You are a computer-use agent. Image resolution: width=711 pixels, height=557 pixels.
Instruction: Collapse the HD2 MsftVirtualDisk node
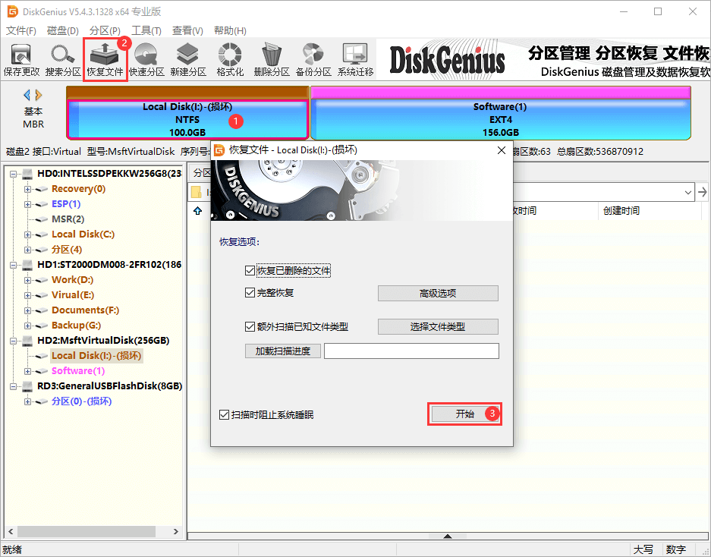tap(13, 341)
